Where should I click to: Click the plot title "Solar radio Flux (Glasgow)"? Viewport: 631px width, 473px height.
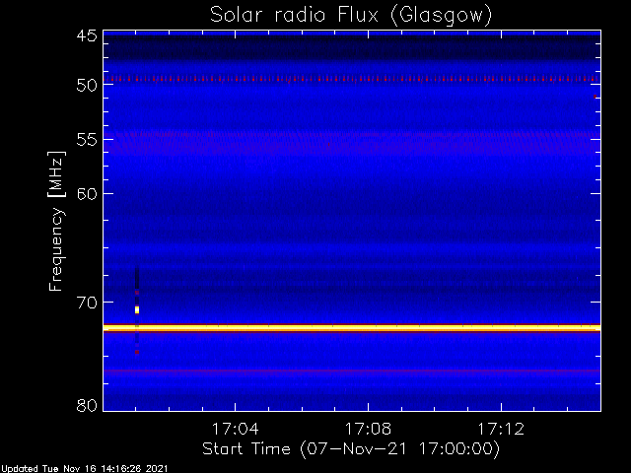(351, 16)
